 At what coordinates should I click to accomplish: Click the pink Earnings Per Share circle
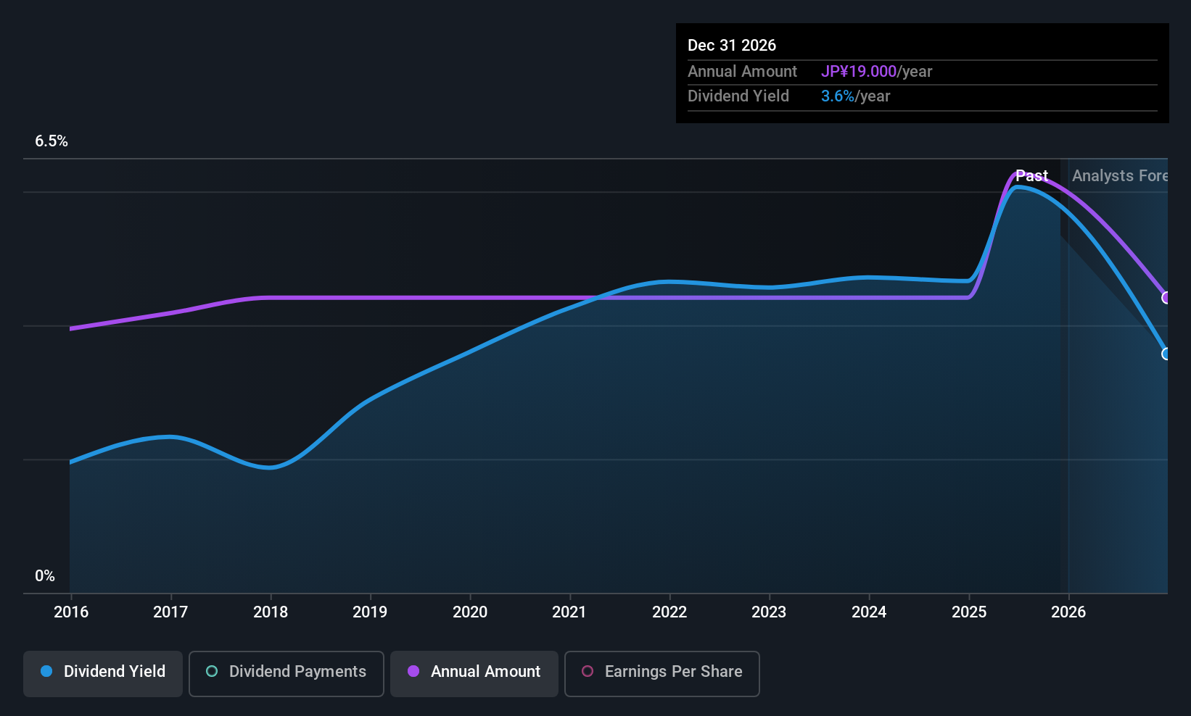coord(588,671)
